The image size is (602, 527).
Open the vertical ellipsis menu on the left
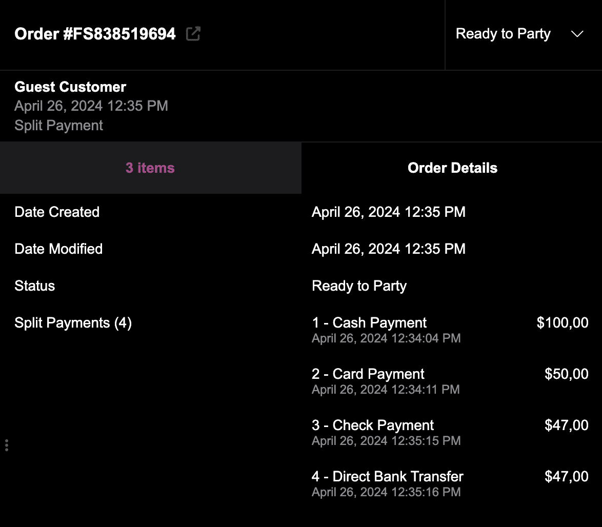coord(7,445)
